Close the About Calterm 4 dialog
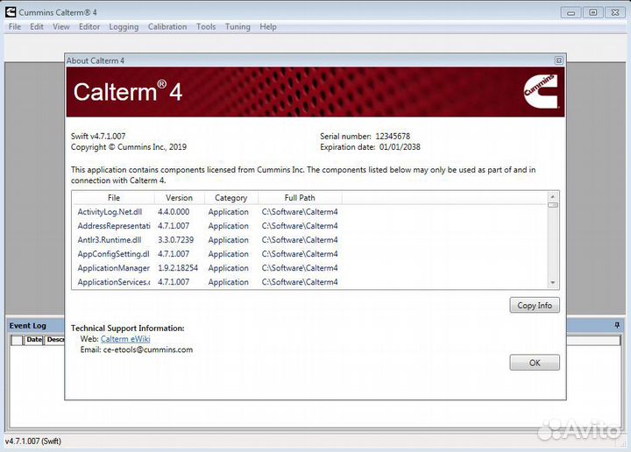The width and height of the screenshot is (631, 452). click(x=558, y=60)
